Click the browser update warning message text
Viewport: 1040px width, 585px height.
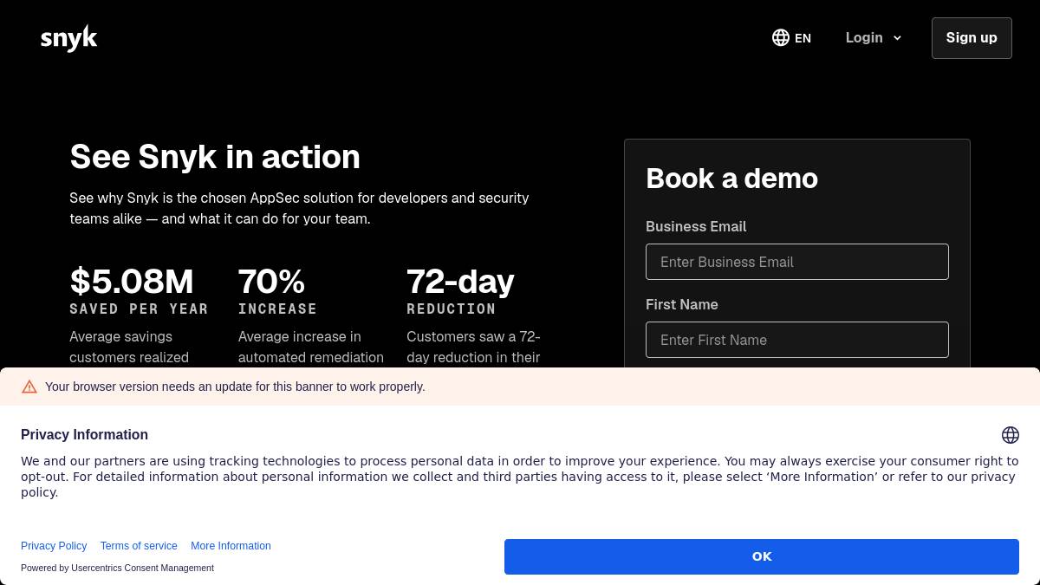[x=235, y=387]
